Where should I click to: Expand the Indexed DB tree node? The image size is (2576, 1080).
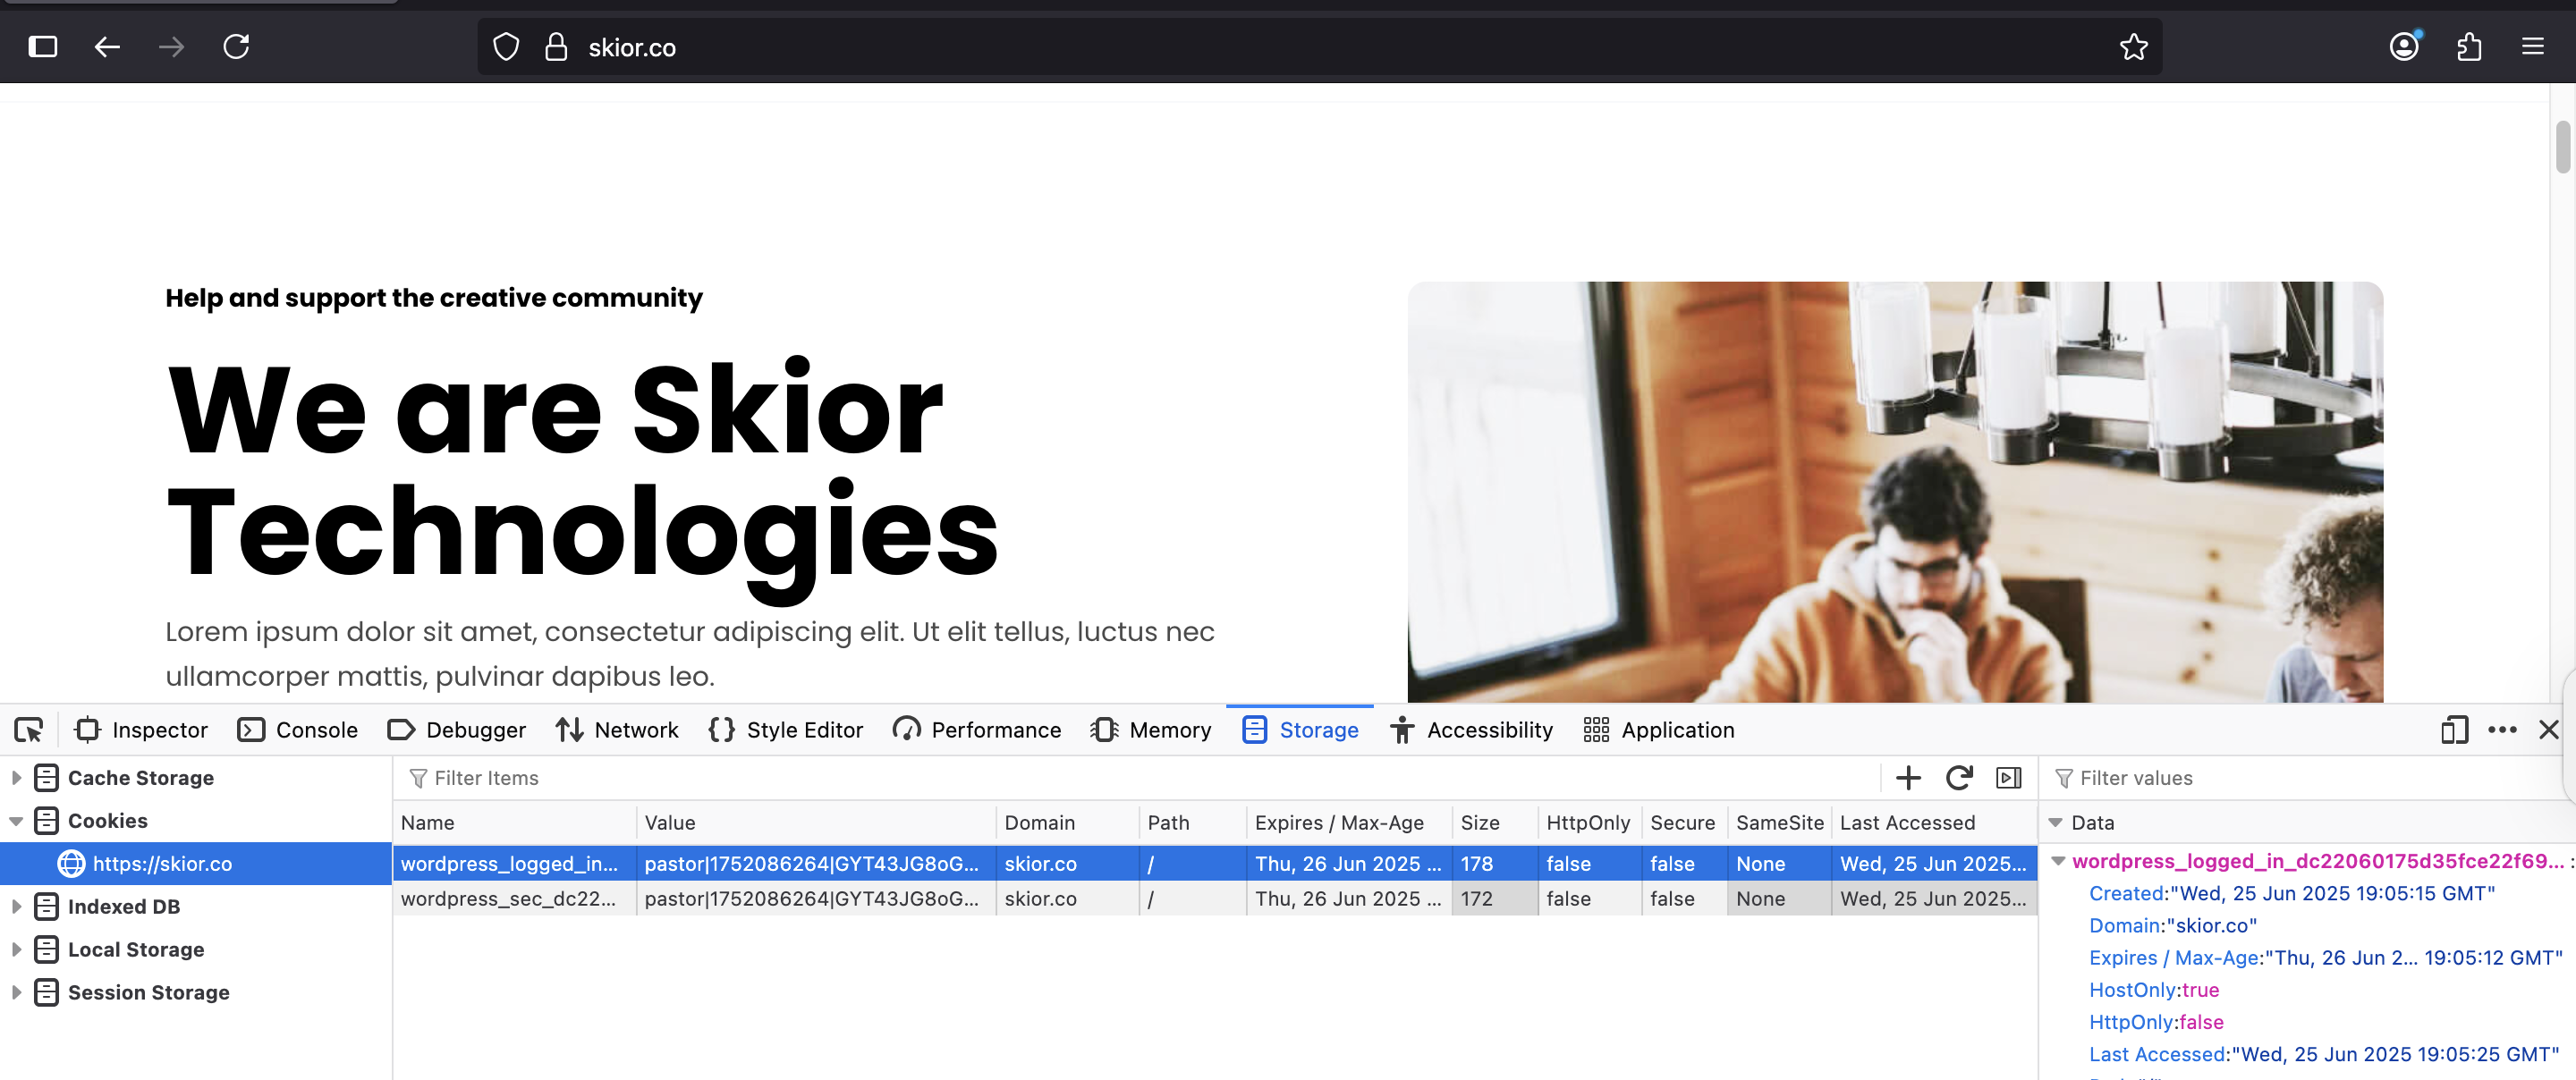click(16, 907)
